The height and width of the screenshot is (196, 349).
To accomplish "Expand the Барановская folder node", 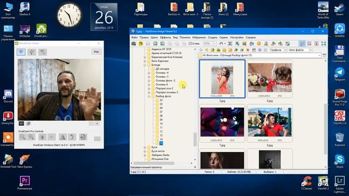I will pos(145,57).
